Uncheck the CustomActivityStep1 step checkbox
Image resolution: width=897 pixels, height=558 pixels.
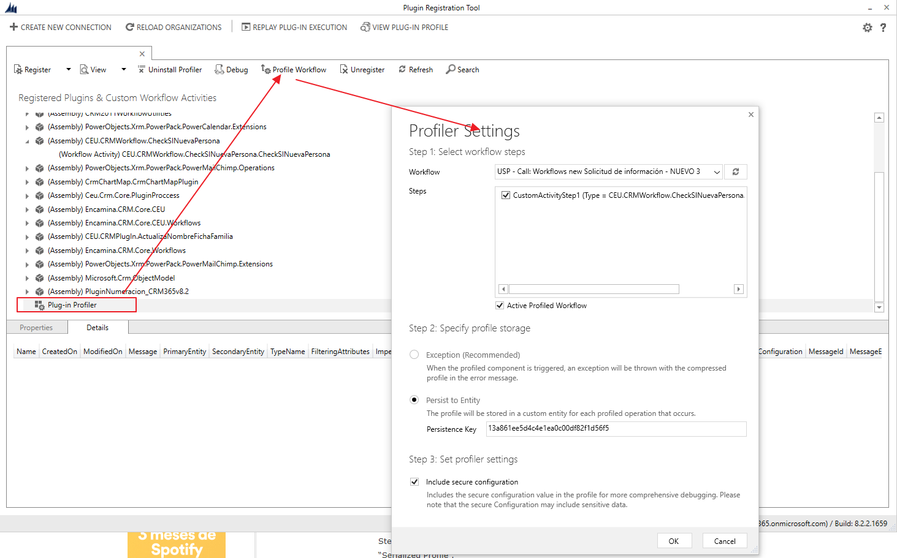pyautogui.click(x=506, y=195)
